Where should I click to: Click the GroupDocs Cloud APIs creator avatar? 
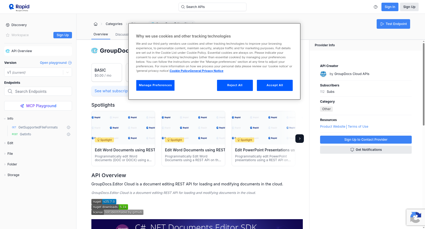click(x=323, y=74)
